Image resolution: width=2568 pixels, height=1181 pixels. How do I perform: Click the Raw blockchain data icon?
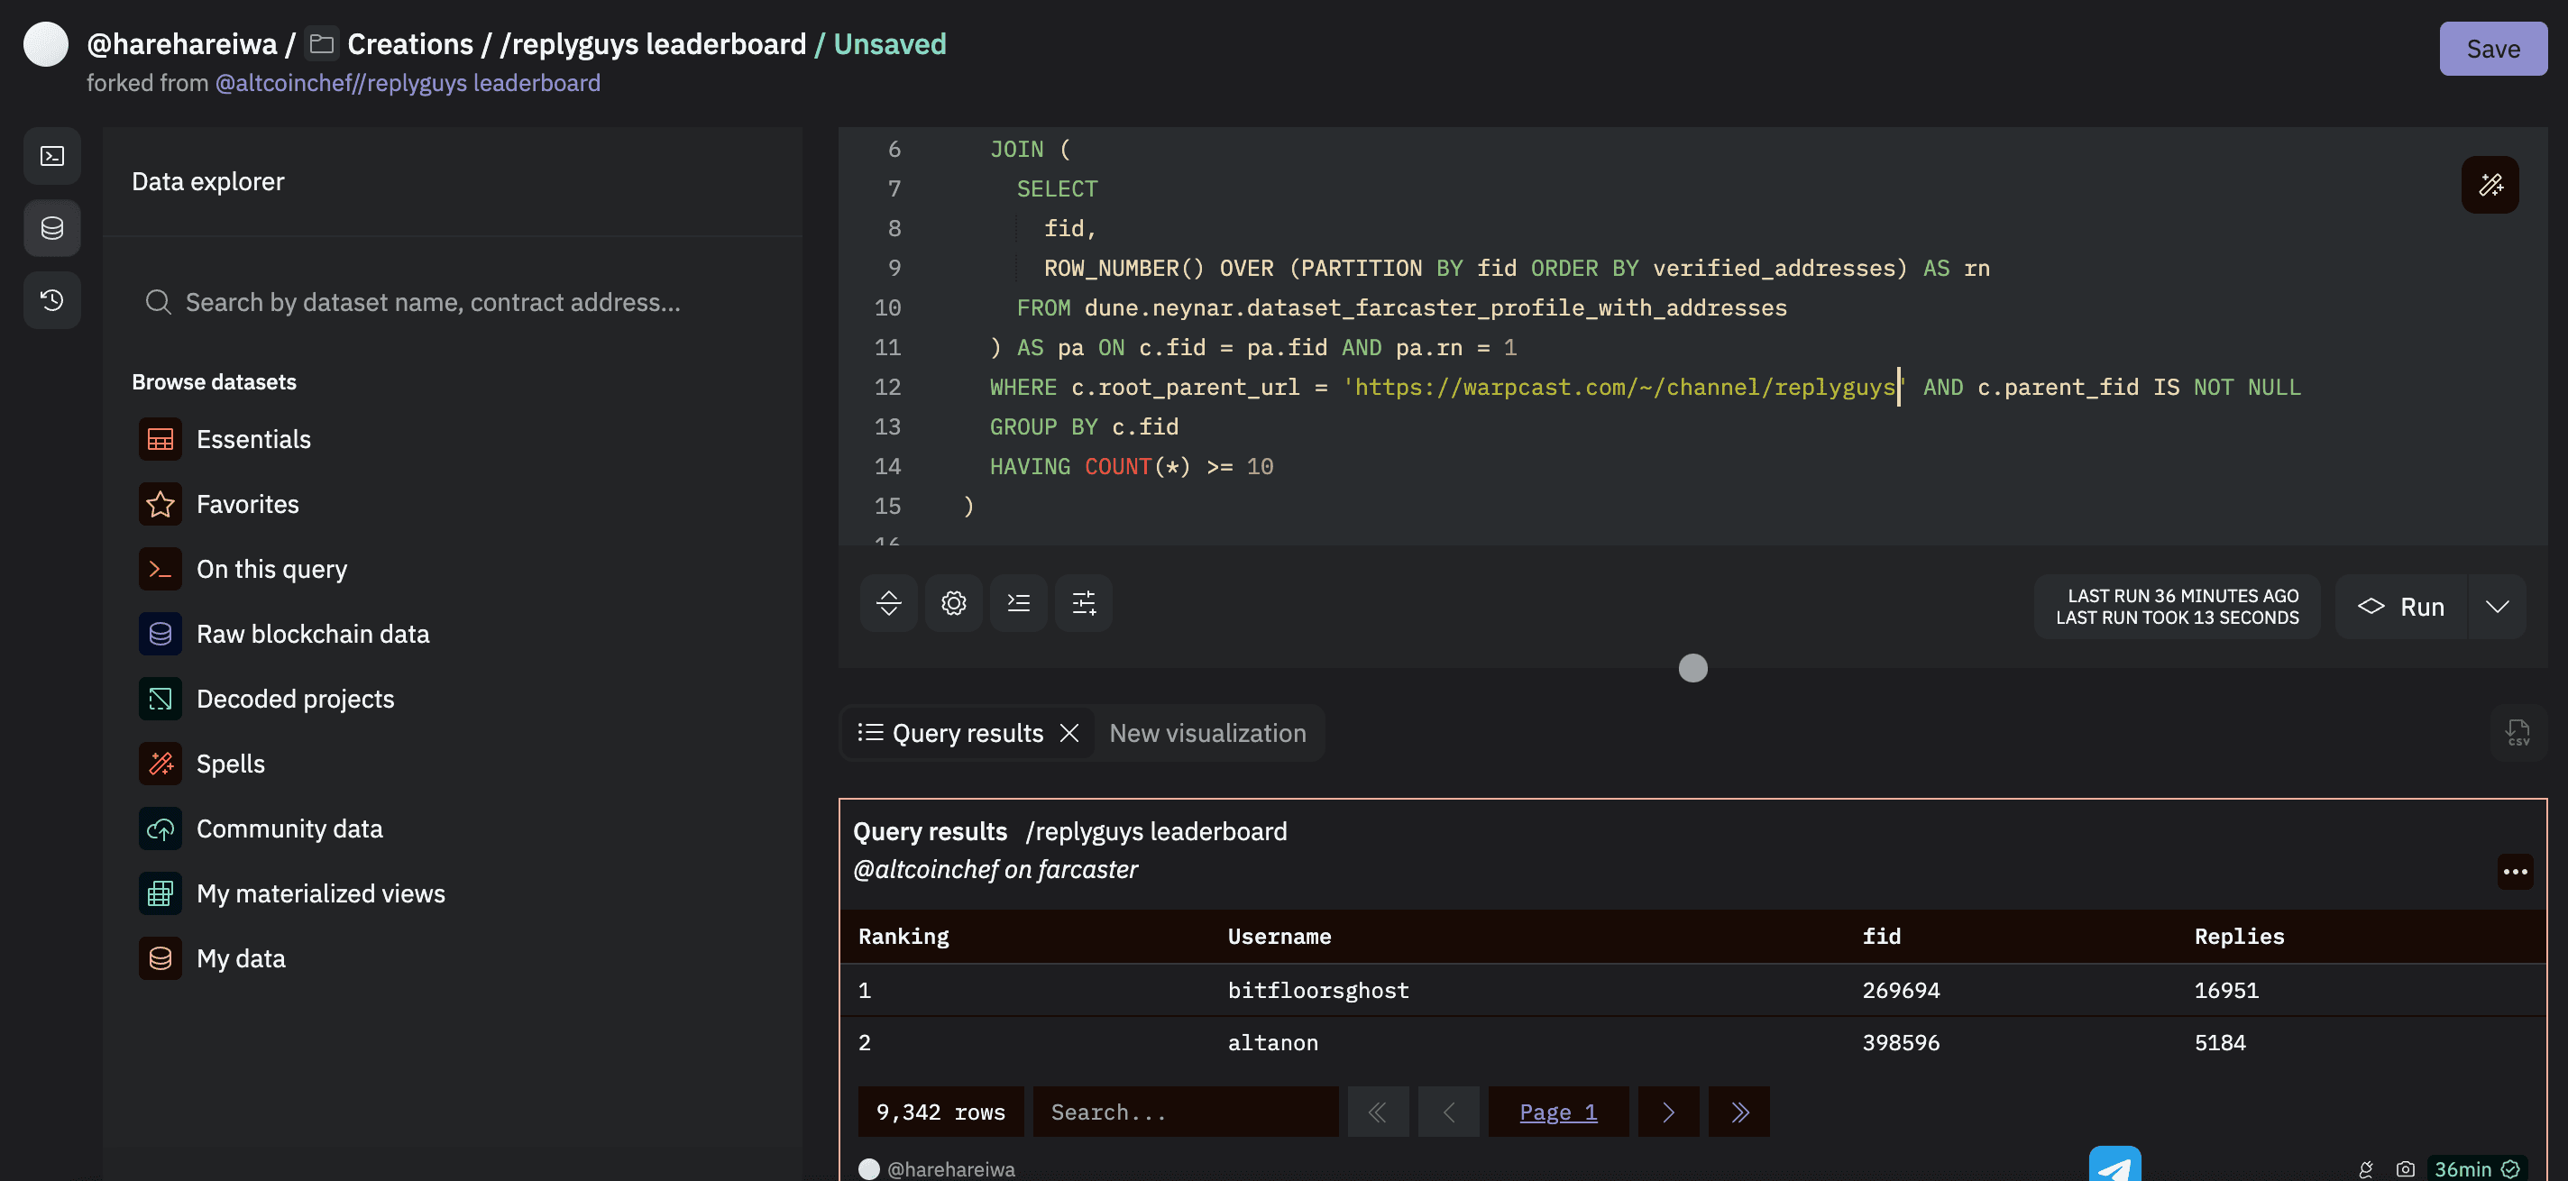pos(160,634)
